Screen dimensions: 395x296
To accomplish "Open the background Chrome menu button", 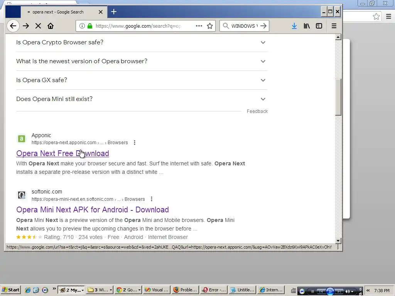I will click(388, 17).
